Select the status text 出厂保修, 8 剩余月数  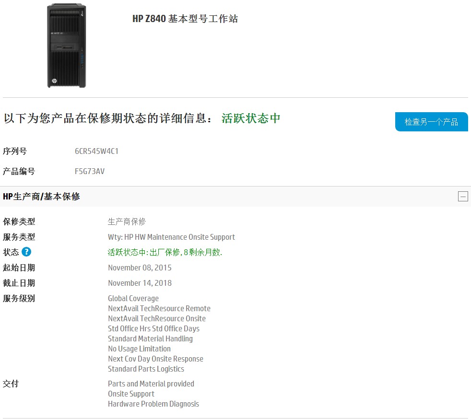(x=186, y=252)
